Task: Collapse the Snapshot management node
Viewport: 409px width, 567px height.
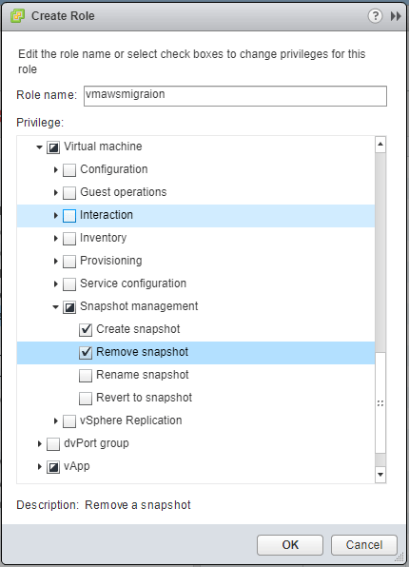Action: click(x=55, y=307)
